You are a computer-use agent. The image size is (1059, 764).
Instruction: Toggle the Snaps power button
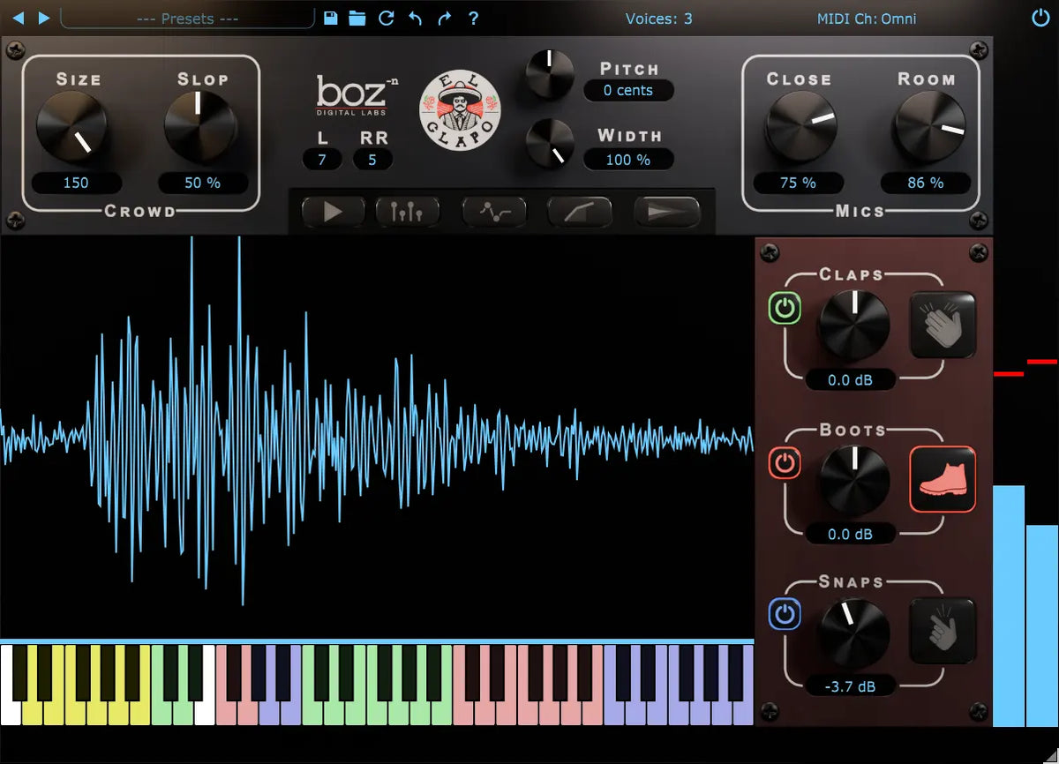[785, 614]
